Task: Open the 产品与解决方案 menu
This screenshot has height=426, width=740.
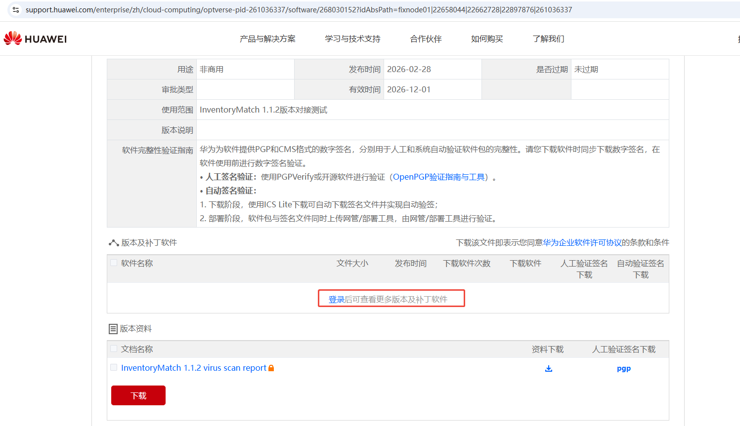Action: [267, 39]
